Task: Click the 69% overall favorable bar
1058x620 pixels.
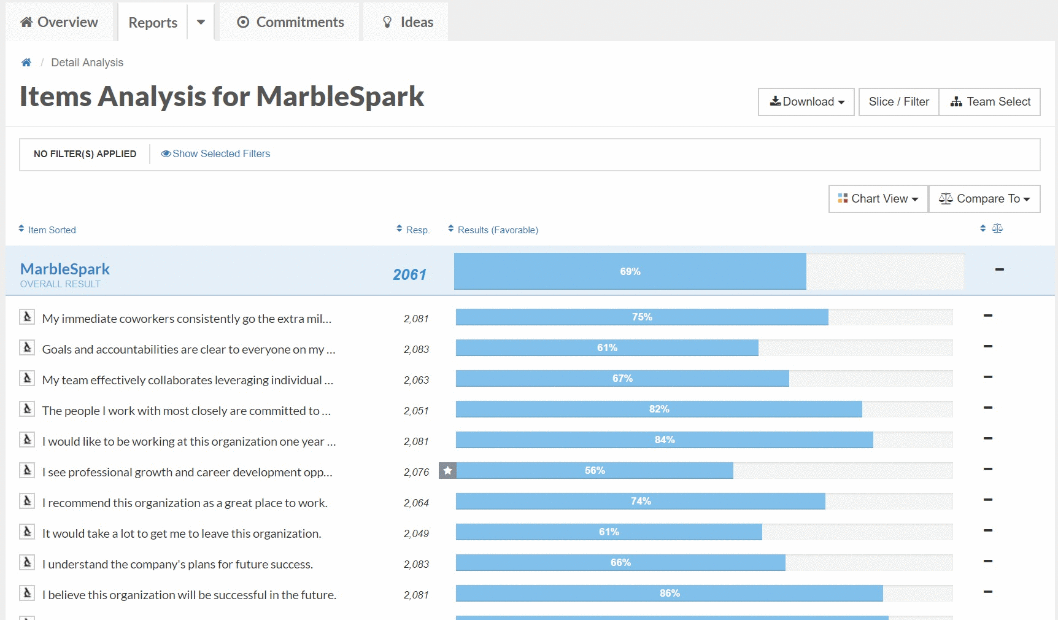Action: [630, 271]
